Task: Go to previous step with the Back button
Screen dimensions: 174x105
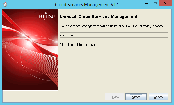Action: coord(114,97)
